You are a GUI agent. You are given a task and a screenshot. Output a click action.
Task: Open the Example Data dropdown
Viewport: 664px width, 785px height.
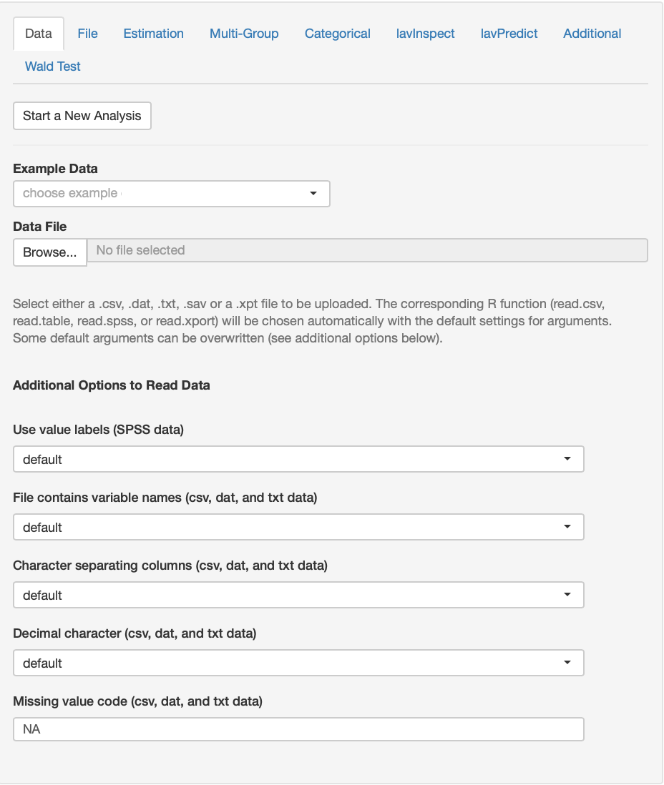171,194
